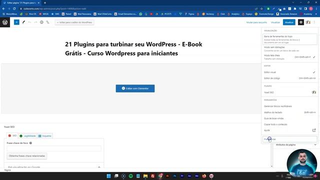This screenshot has height=180, width=320.
Task: Open manage reusable blocks menu item
Action: coord(290,106)
